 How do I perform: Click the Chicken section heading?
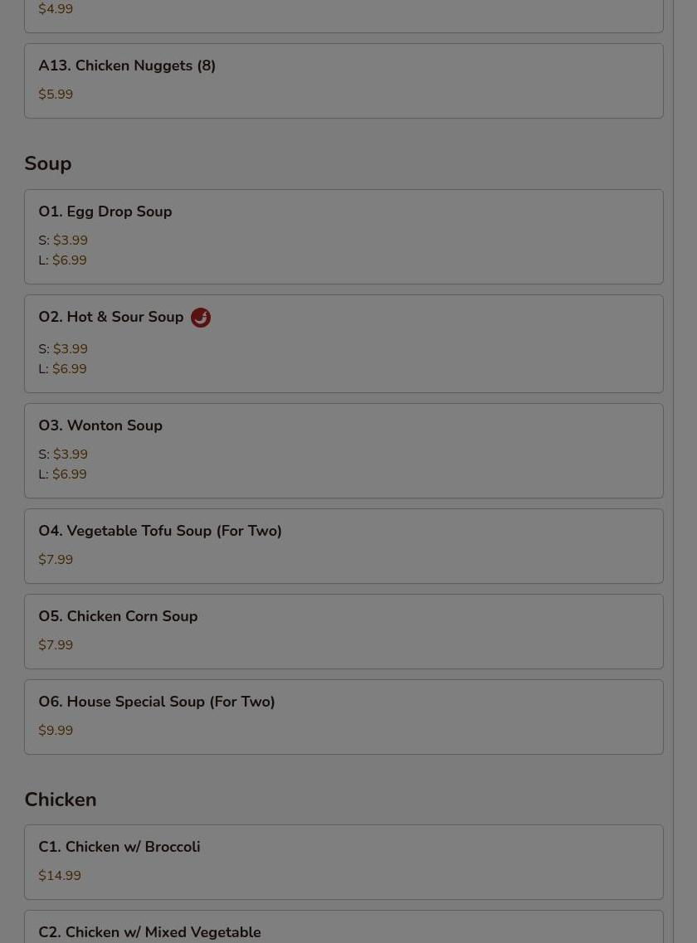click(61, 800)
